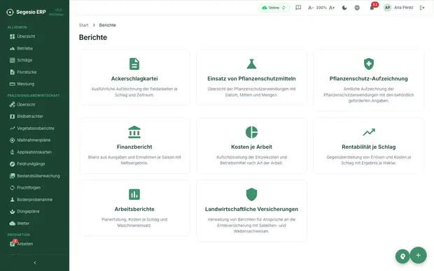Viewport: 434px width, 271px height.
Task: Click the trending-up icon of Rentabilität je Schlag
Action: click(x=369, y=132)
